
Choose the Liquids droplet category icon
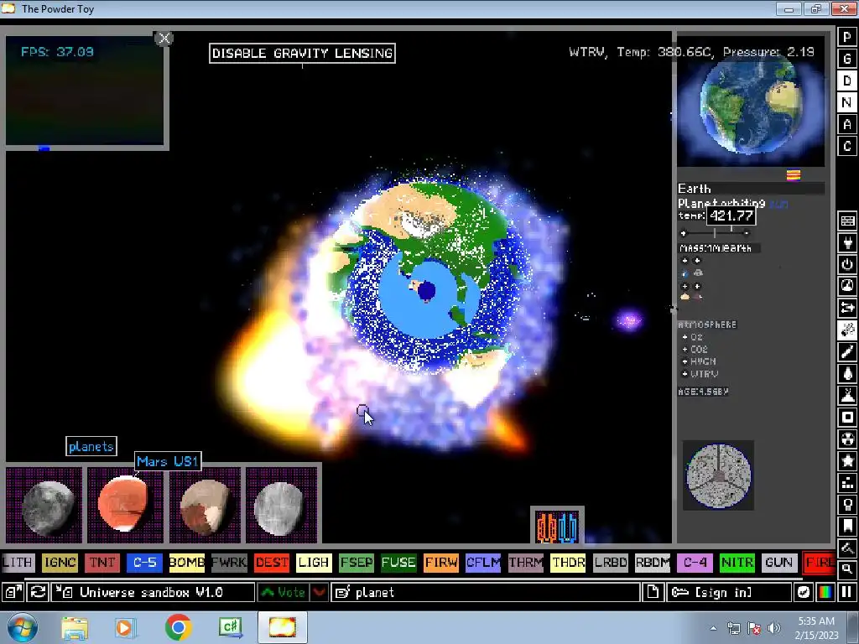click(847, 373)
